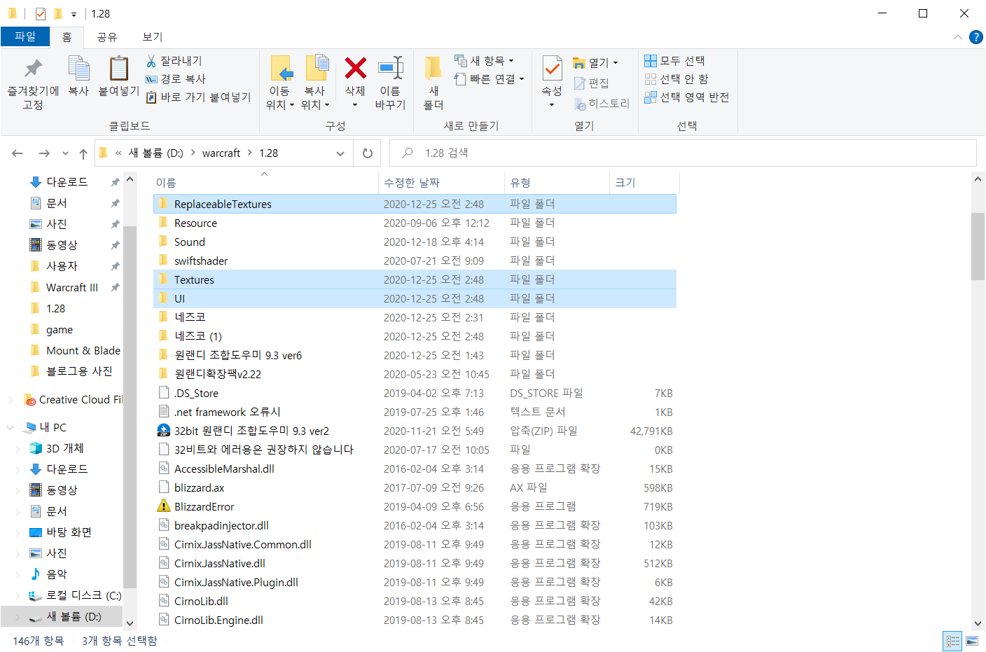Viewport: 986px width, 652px height.
Task: Expand Creative Cloud Files tree node
Action: click(x=10, y=400)
